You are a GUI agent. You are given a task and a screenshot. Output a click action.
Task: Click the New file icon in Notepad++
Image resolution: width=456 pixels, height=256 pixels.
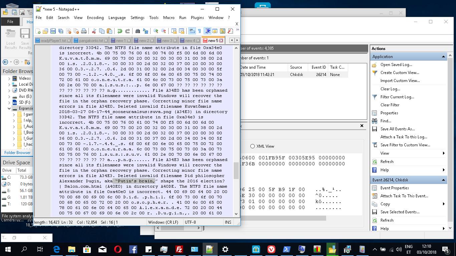pyautogui.click(x=38, y=31)
